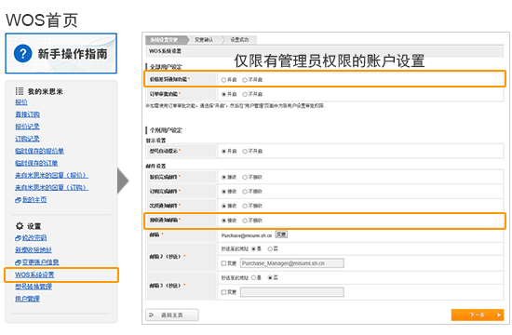The image size is (512, 335).
Task: Open 新增收货地址 link
Action: [x=34, y=249]
